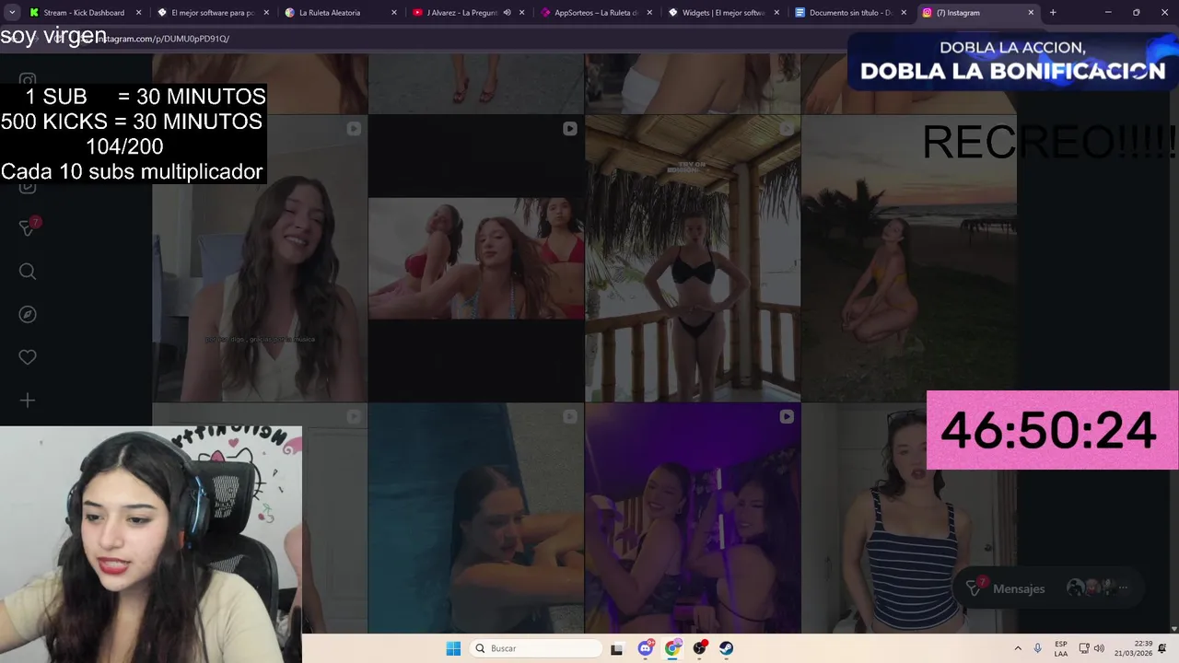
Task: Open Chrome from the taskbar
Action: click(x=672, y=648)
